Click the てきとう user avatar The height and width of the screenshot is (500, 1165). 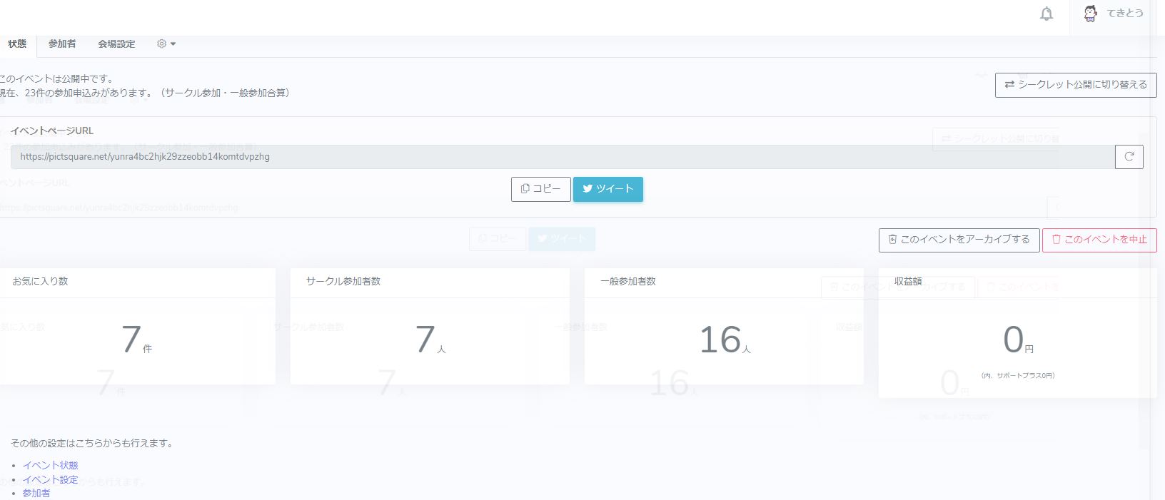(1090, 14)
